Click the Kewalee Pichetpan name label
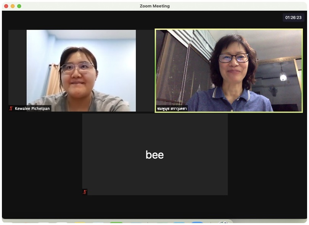Image resolution: width=309 pixels, height=225 pixels. click(32, 109)
